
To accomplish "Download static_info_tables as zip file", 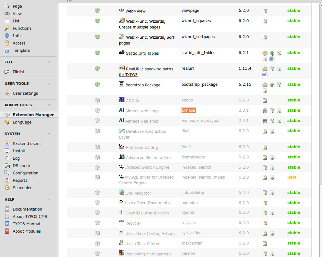I will 279,53.
